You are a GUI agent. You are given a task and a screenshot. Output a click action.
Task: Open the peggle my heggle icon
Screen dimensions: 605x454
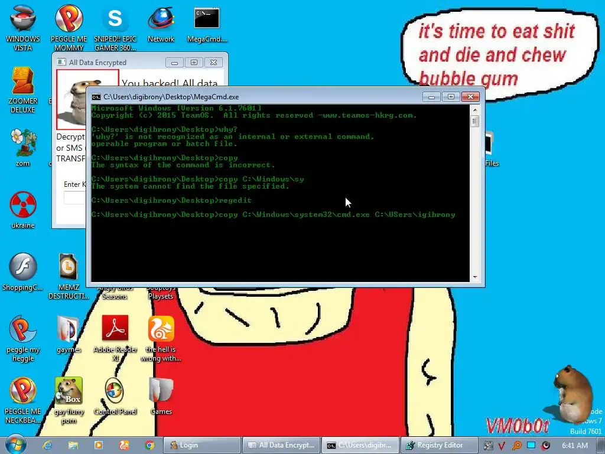(x=23, y=338)
